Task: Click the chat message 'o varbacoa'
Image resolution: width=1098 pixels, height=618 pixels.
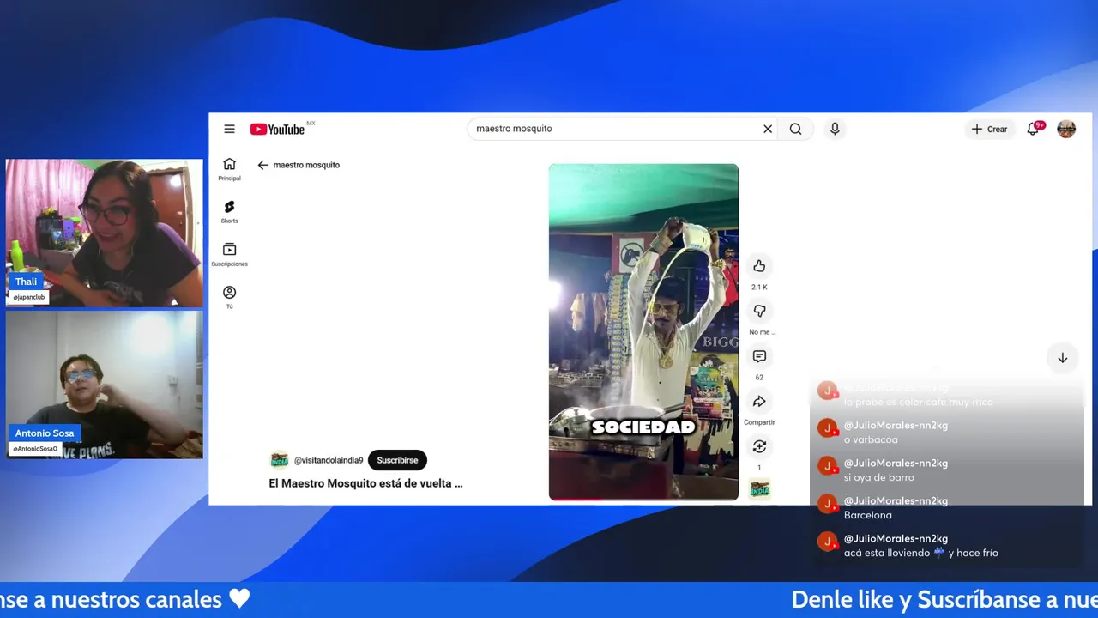Action: click(871, 439)
